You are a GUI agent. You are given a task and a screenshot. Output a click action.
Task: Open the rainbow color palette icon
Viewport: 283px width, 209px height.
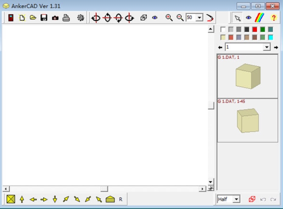[x=259, y=17]
